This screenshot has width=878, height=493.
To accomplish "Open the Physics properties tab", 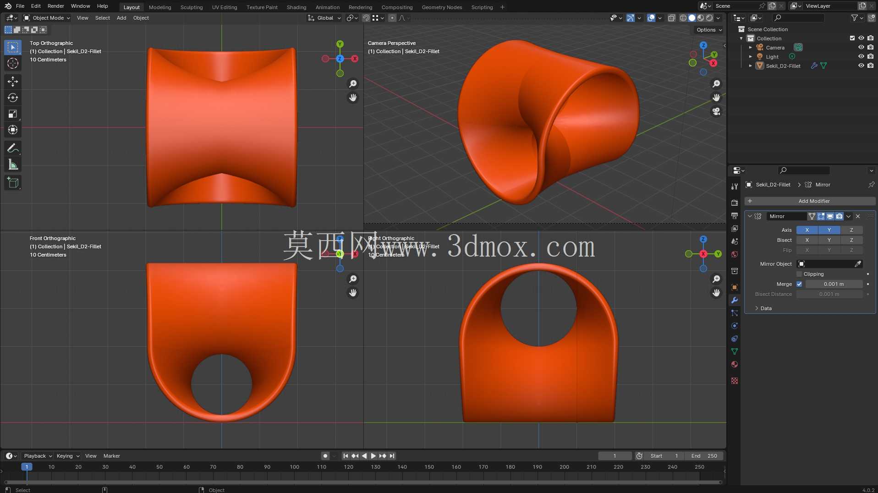I will point(735,326).
